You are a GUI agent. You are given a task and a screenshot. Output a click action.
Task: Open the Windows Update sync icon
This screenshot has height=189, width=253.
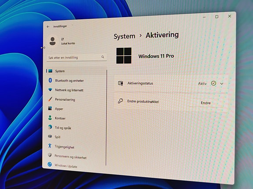pos(50,164)
